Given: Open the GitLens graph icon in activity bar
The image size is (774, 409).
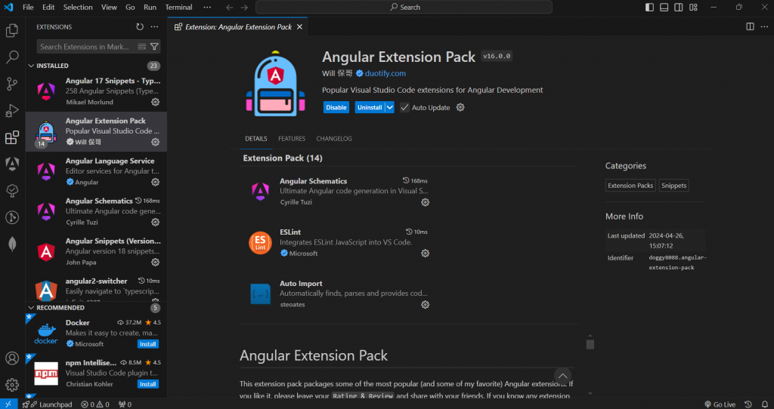Looking at the screenshot, I should click(x=12, y=217).
